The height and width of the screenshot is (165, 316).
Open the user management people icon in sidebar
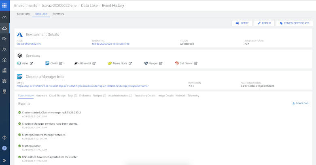[4, 49]
